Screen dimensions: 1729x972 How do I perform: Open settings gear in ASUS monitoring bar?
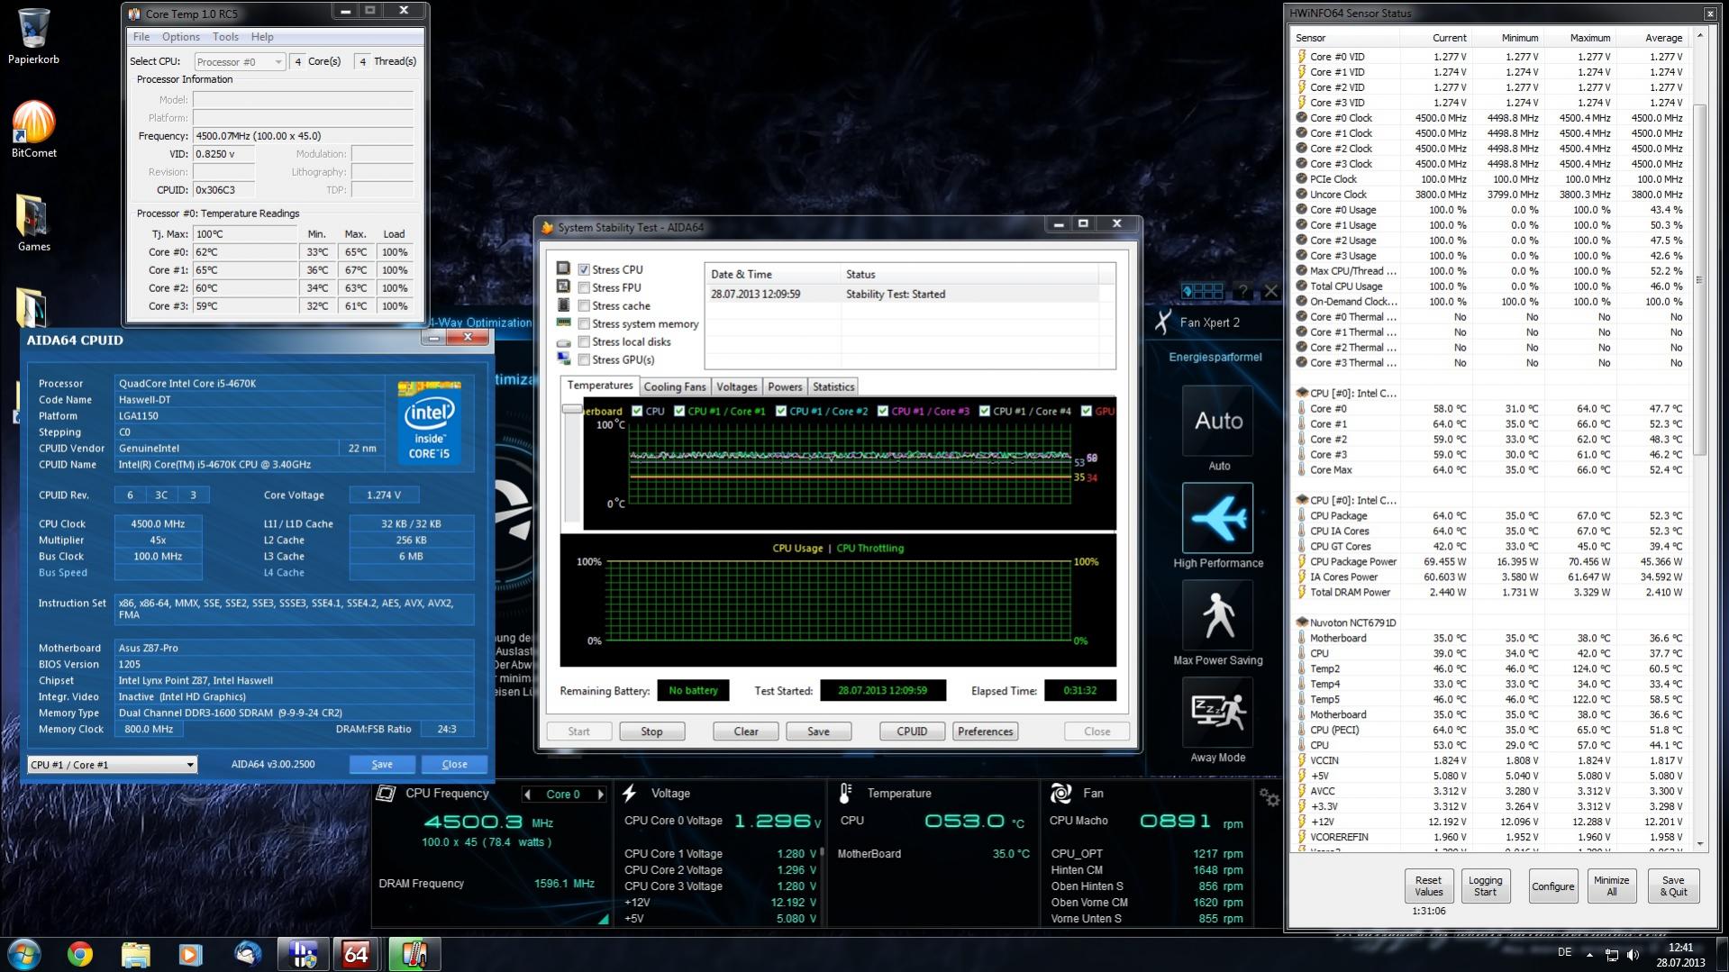[x=1269, y=797]
